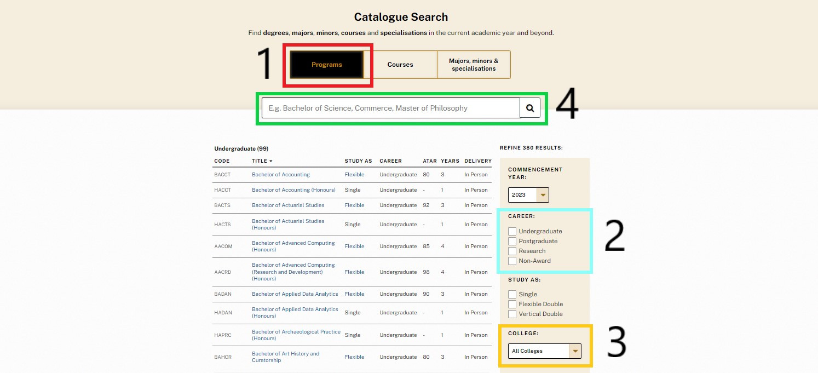The width and height of the screenshot is (818, 373).
Task: Select the HAPRC code cell
Action: (223, 335)
